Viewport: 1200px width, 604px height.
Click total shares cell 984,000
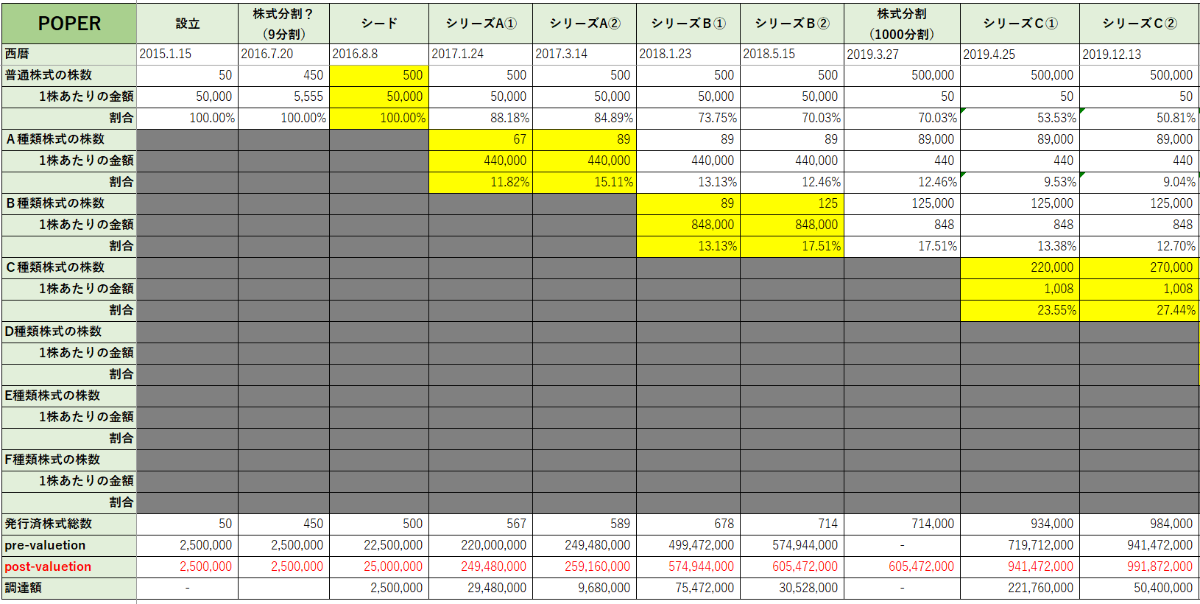1140,524
